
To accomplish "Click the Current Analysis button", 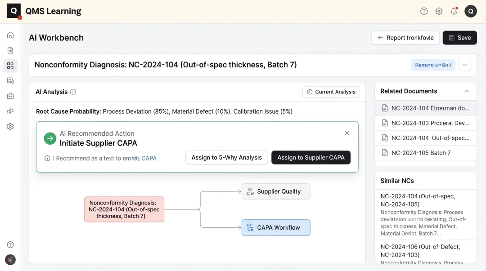I will click(x=331, y=92).
